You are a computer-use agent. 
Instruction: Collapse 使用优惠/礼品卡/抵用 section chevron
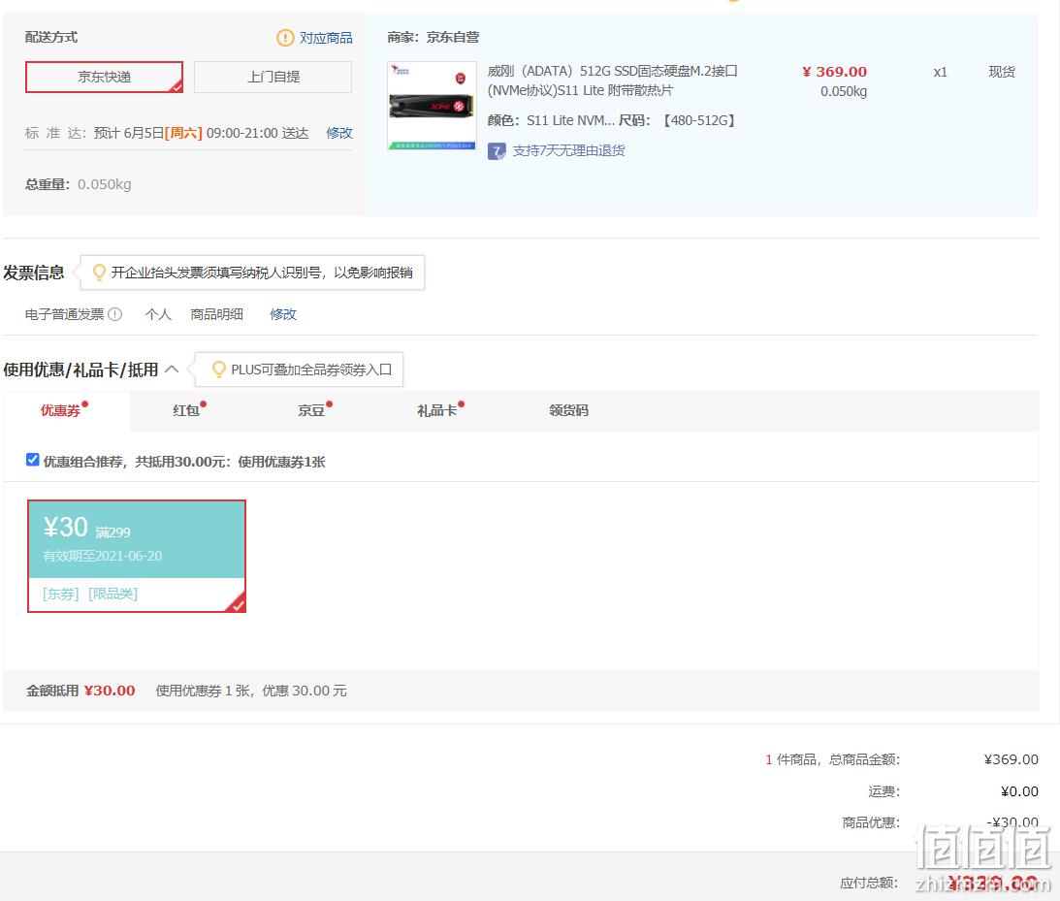[172, 370]
